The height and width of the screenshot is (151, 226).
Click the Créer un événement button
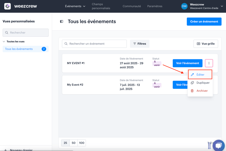coord(204,22)
